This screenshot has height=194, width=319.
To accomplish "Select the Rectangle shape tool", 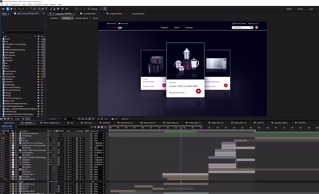I will pyautogui.click(x=39, y=9).
